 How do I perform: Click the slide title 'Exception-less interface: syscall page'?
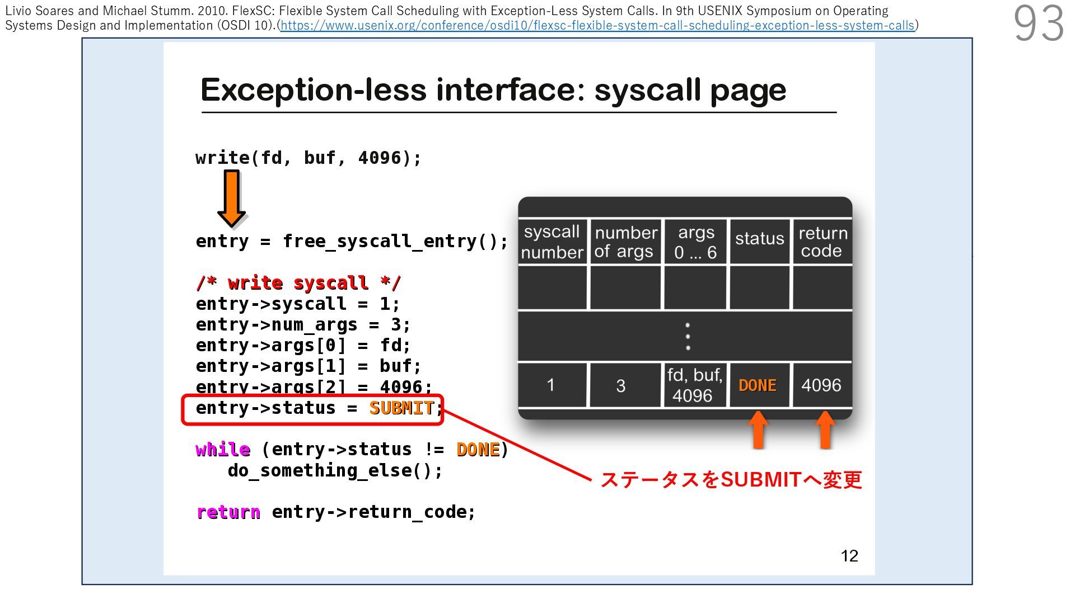493,90
